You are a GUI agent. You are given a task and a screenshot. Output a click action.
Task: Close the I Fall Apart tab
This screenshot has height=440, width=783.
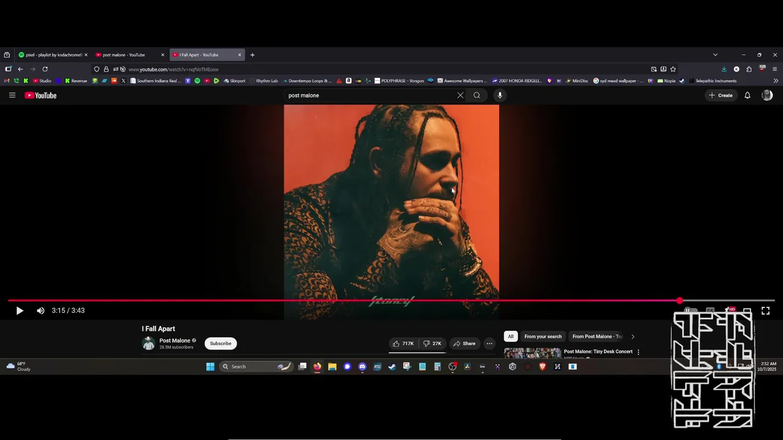pyautogui.click(x=240, y=55)
